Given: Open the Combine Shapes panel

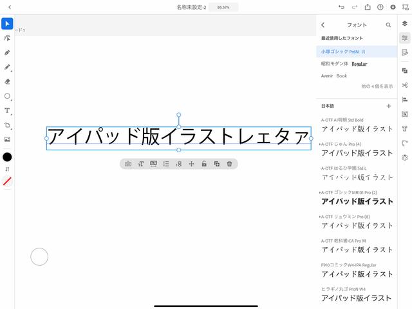Looking at the screenshot, I should coord(405,70).
